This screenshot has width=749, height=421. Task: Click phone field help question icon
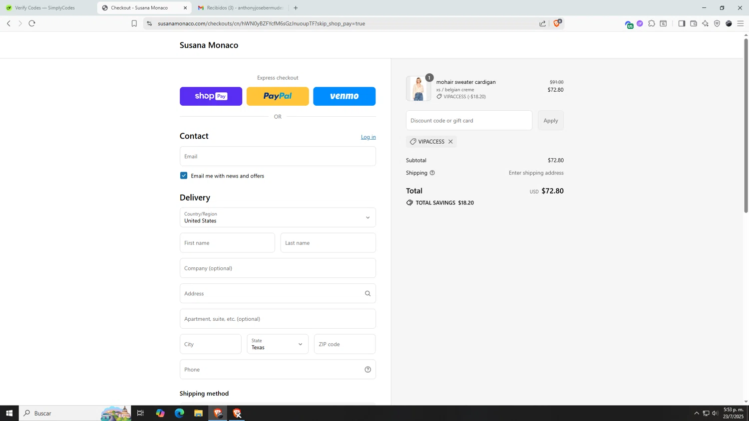click(368, 370)
